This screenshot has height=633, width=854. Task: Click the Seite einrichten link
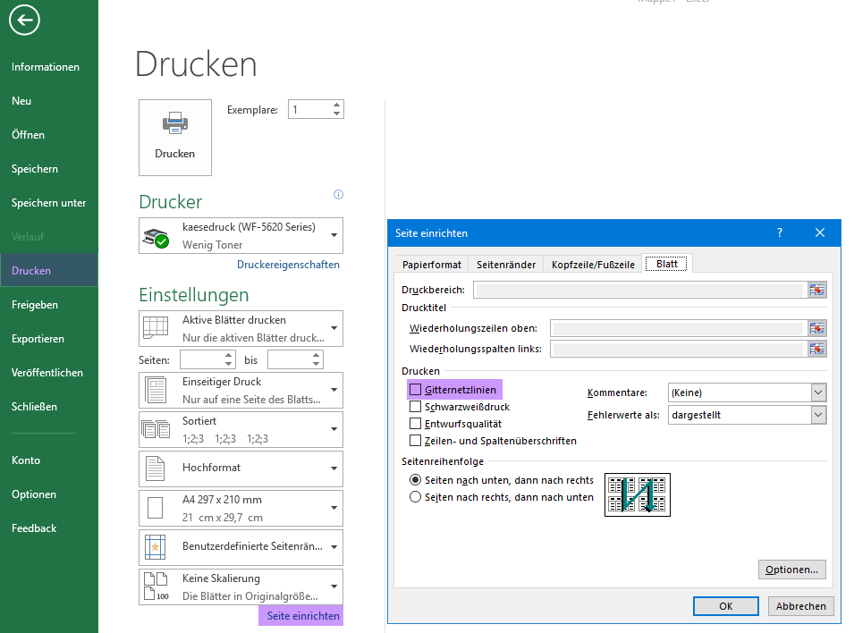303,616
